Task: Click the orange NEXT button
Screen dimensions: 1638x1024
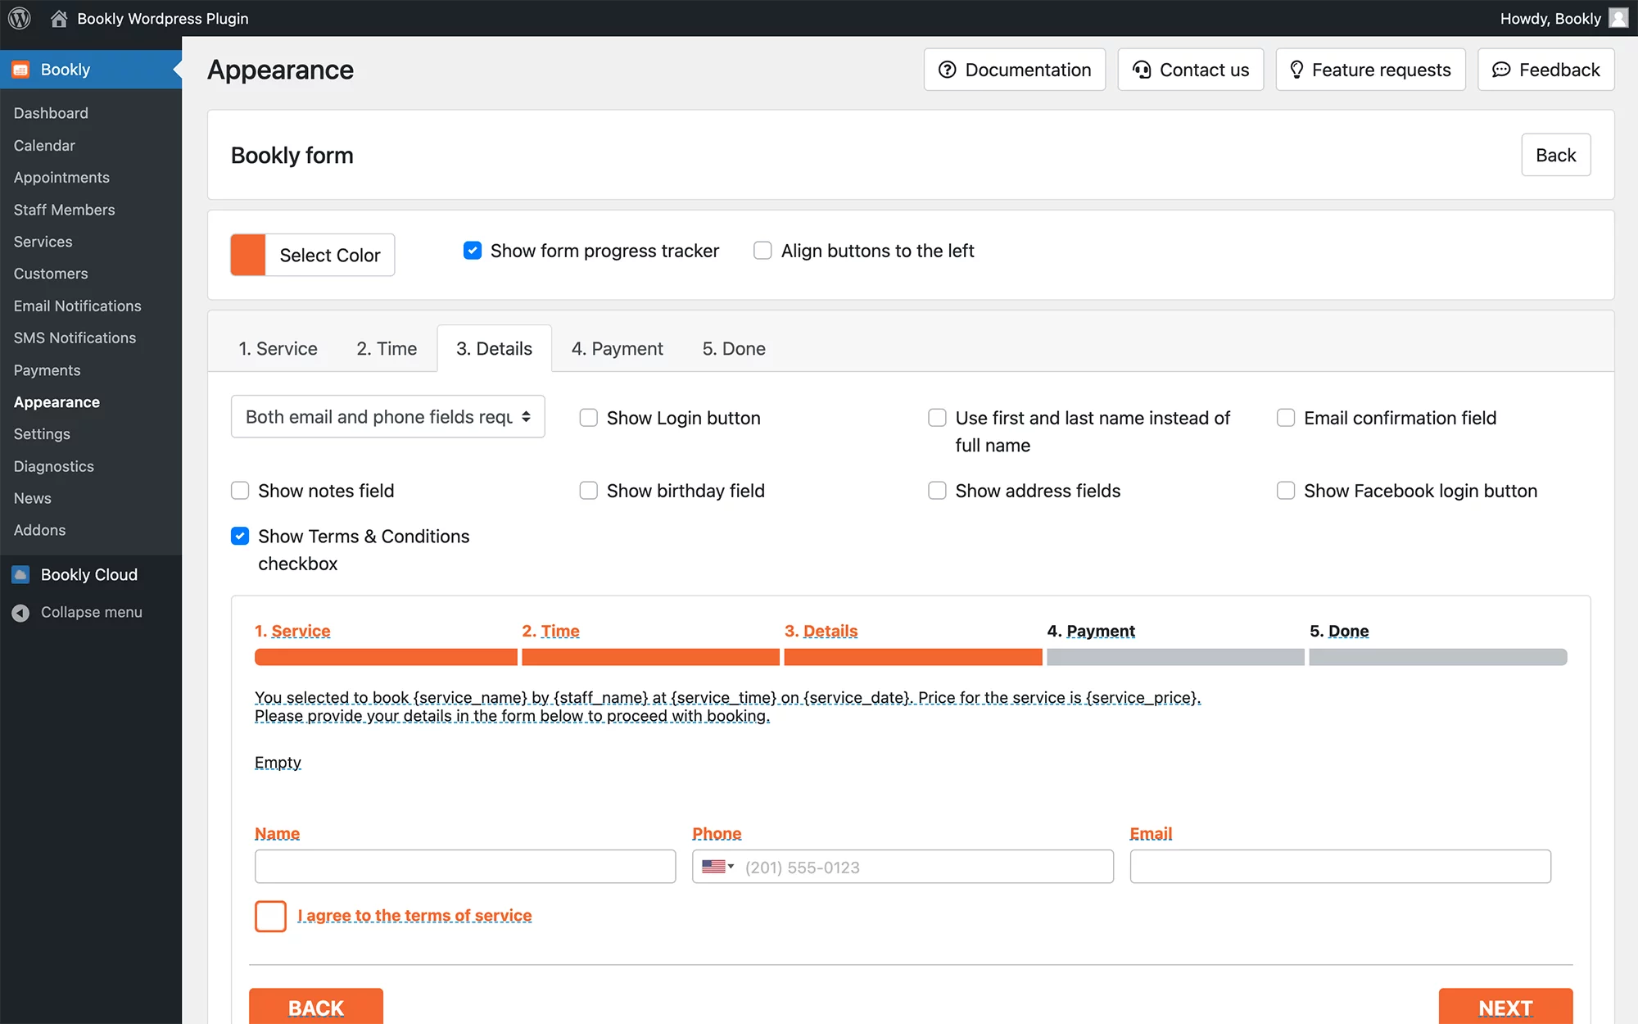Action: click(1505, 1007)
